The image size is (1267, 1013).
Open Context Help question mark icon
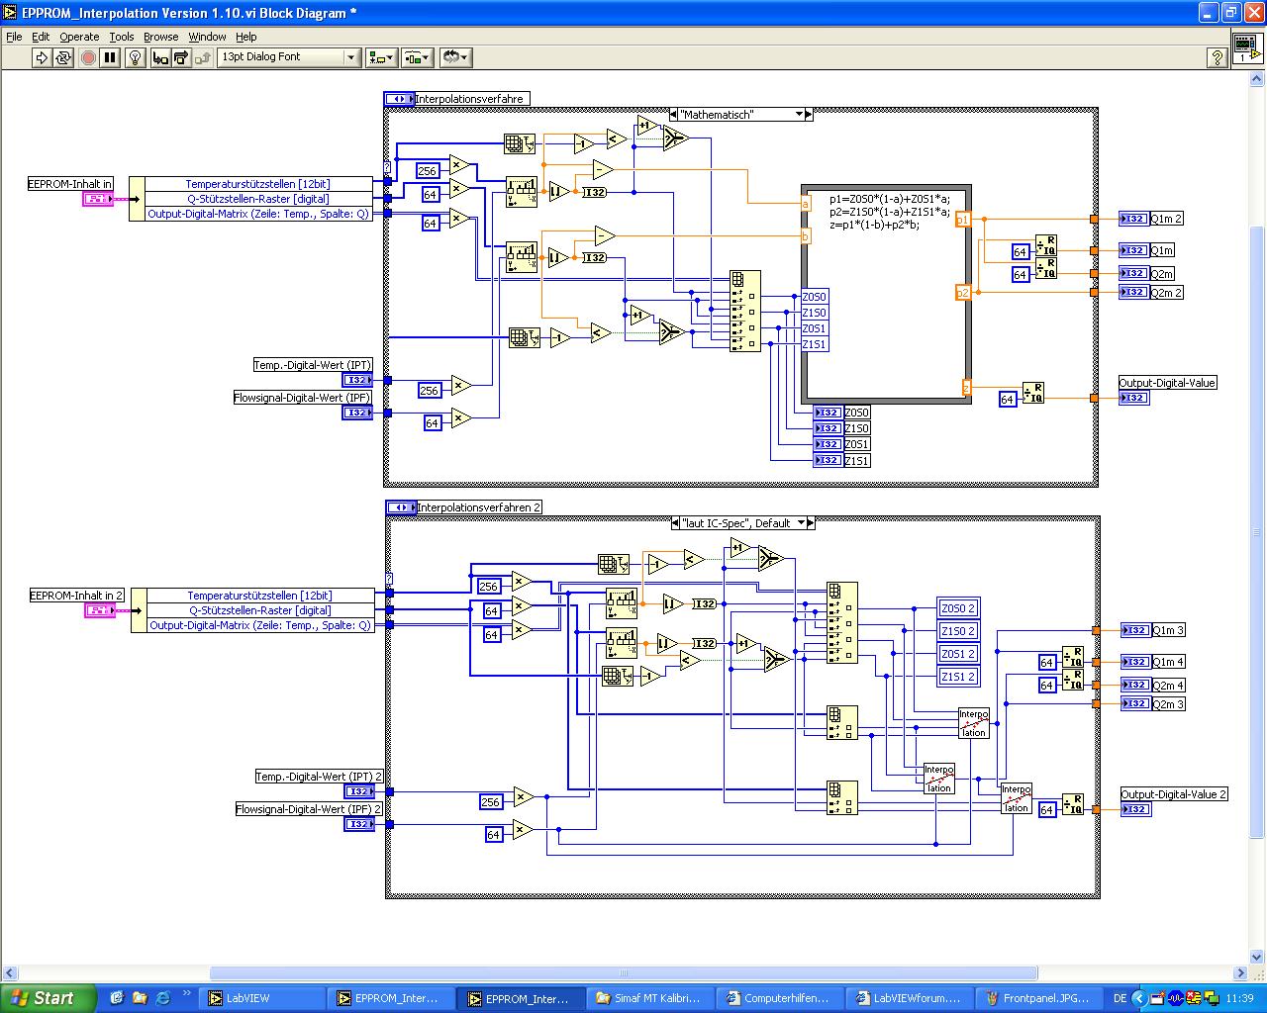[1218, 58]
